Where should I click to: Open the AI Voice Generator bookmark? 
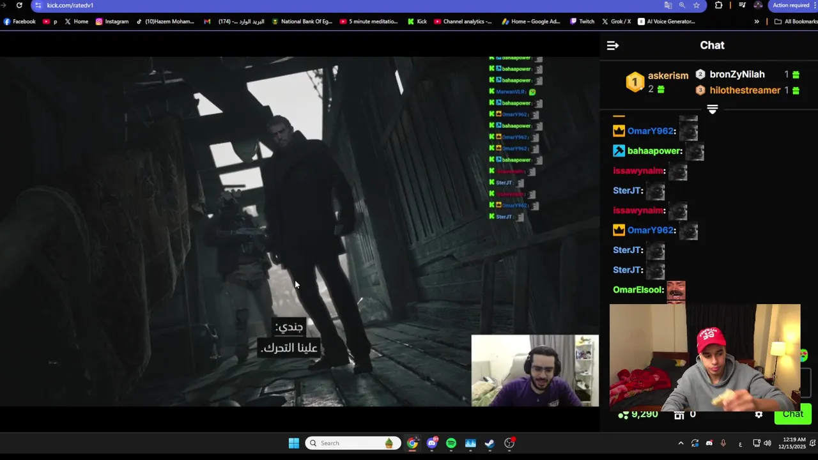(x=666, y=21)
